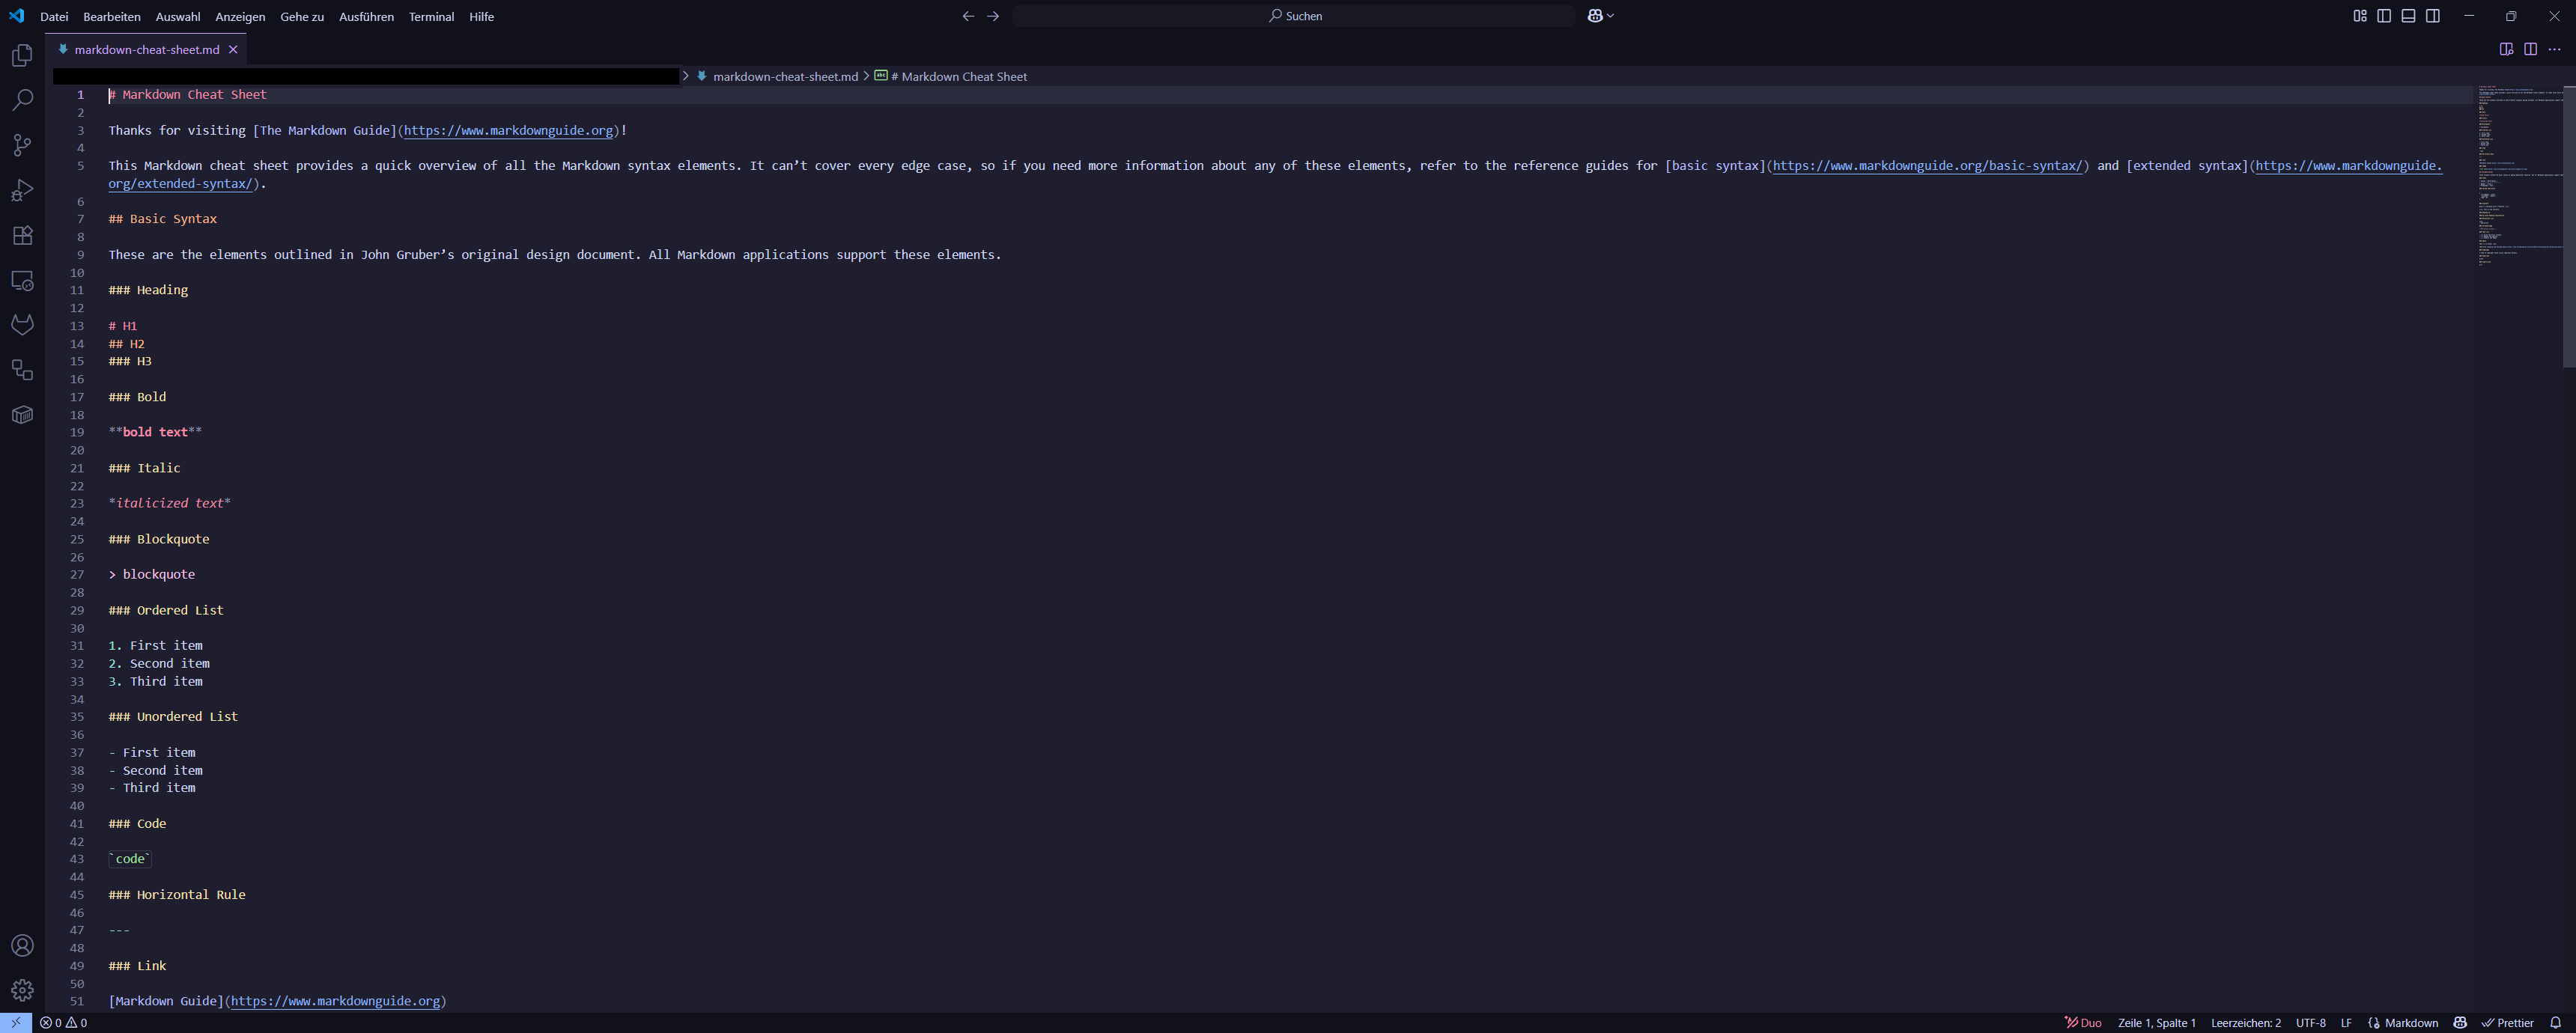
Task: Open the Markdown preview to the side
Action: click(2506, 48)
